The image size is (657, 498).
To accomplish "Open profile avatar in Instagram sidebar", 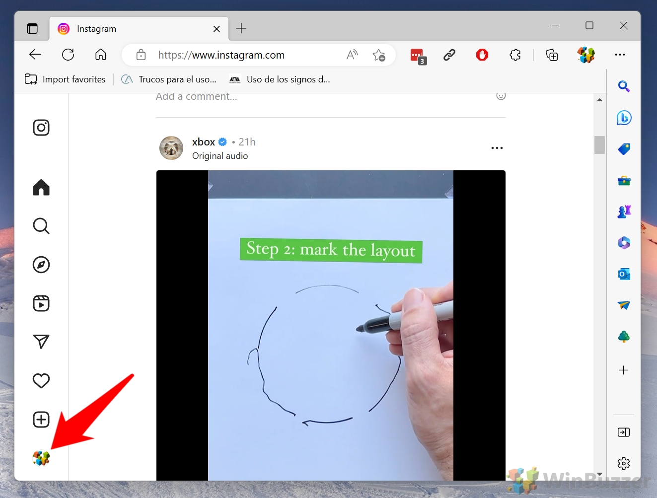I will pyautogui.click(x=41, y=458).
